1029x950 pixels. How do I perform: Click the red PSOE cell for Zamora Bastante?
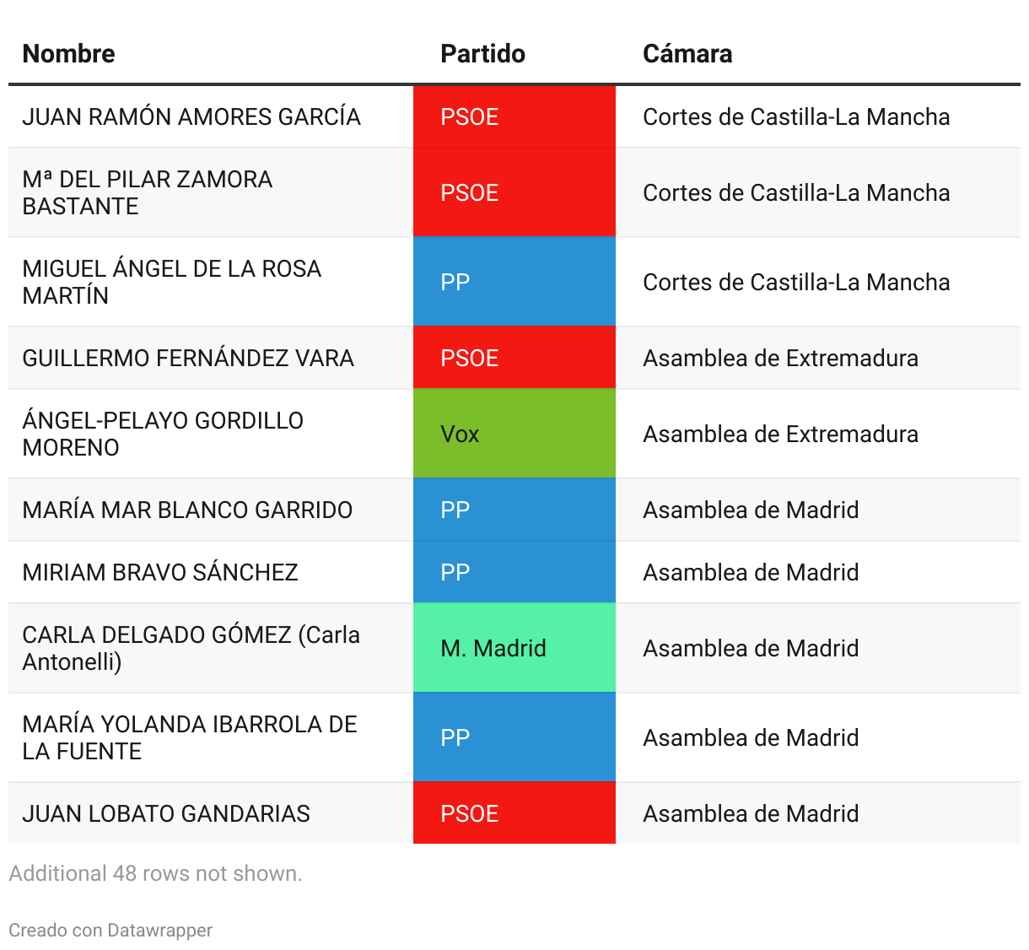[514, 192]
